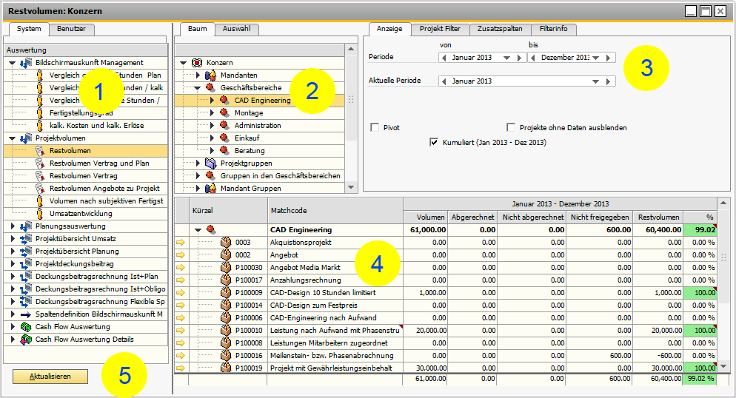Click the green percent cell for CAD Engineering
The width and height of the screenshot is (736, 398).
pyautogui.click(x=699, y=230)
